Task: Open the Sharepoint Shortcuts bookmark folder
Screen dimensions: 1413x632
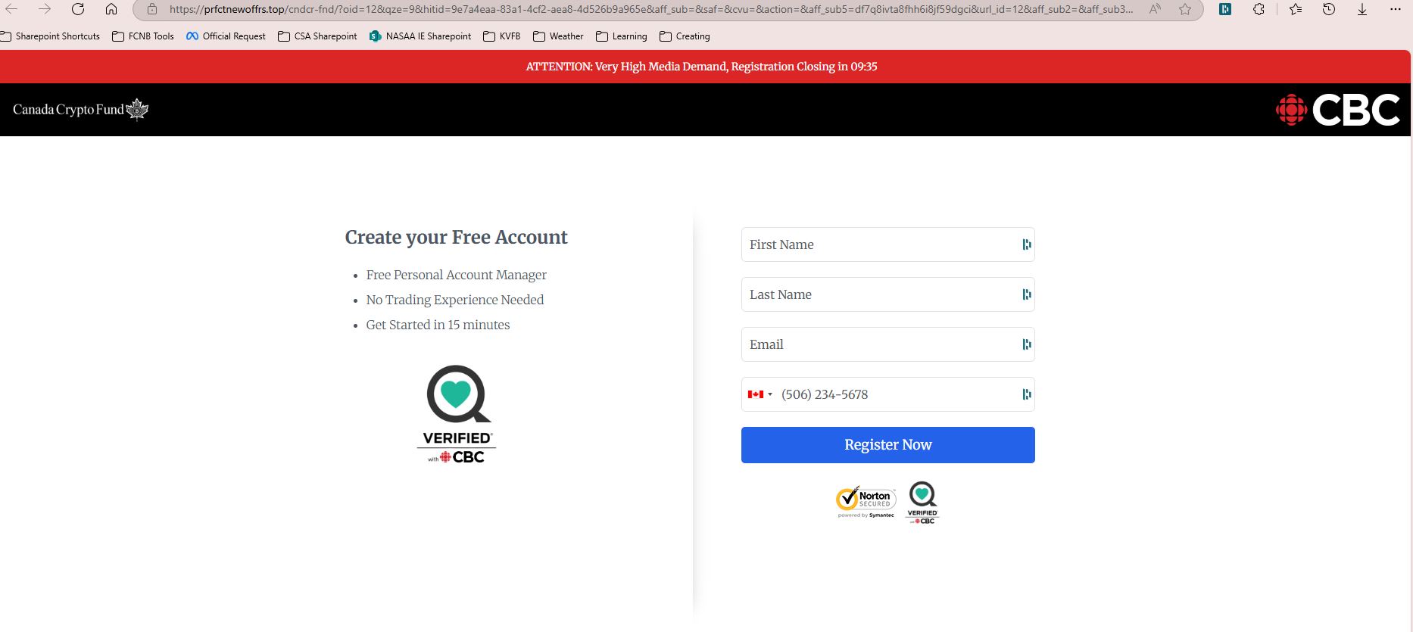Action: click(x=50, y=36)
